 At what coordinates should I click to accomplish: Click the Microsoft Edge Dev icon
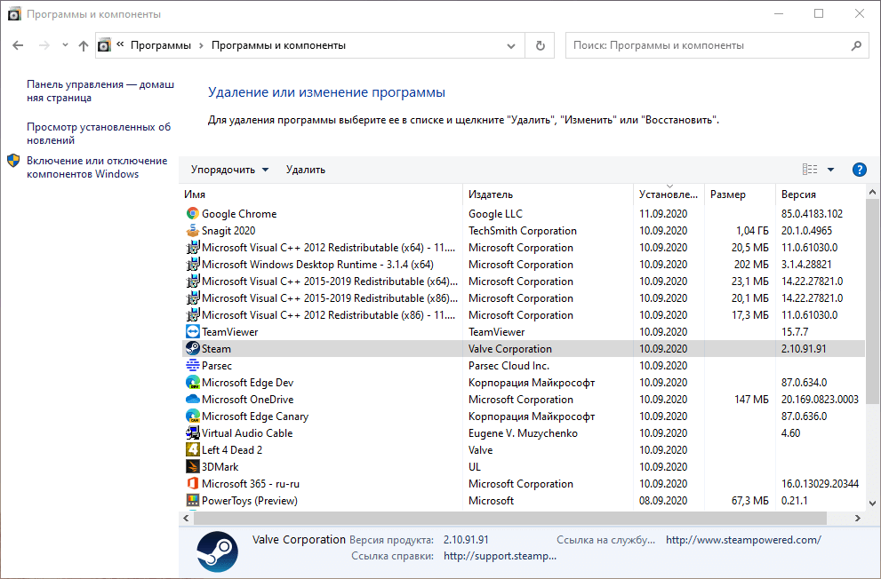coord(193,382)
